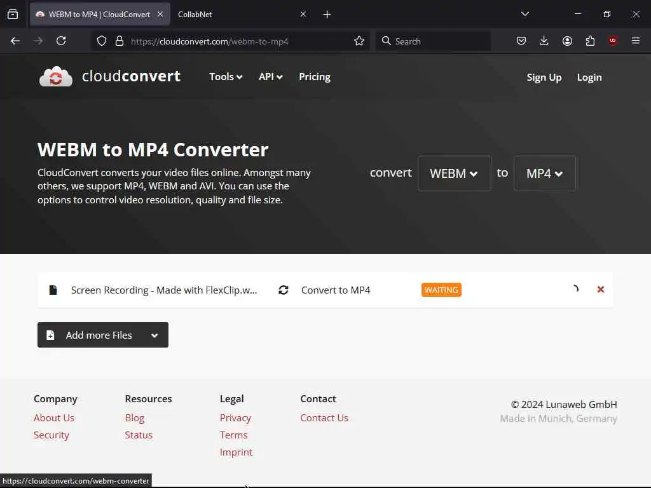
Task: Open the Status link
Action: [139, 435]
